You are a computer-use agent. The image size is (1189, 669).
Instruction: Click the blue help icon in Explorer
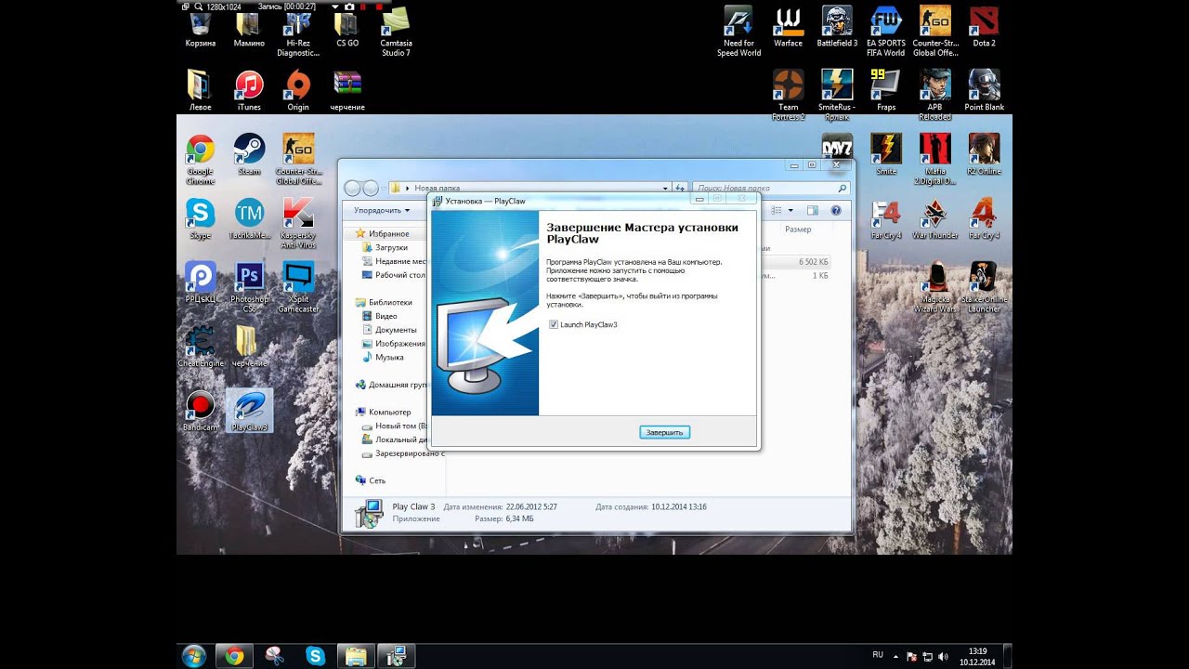[x=835, y=211]
